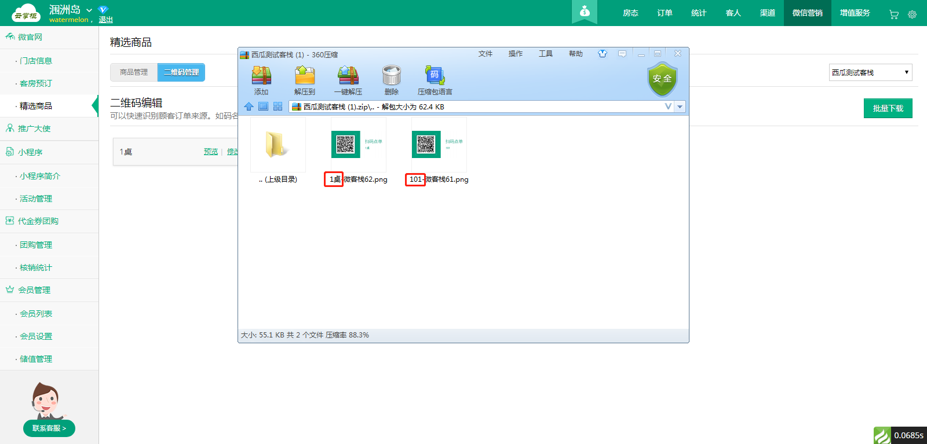Switch to the tile list view mode
The height and width of the screenshot is (444, 927).
278,107
